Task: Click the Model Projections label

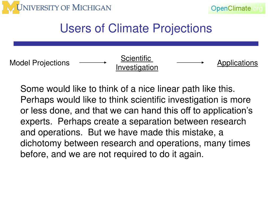Action: point(40,63)
